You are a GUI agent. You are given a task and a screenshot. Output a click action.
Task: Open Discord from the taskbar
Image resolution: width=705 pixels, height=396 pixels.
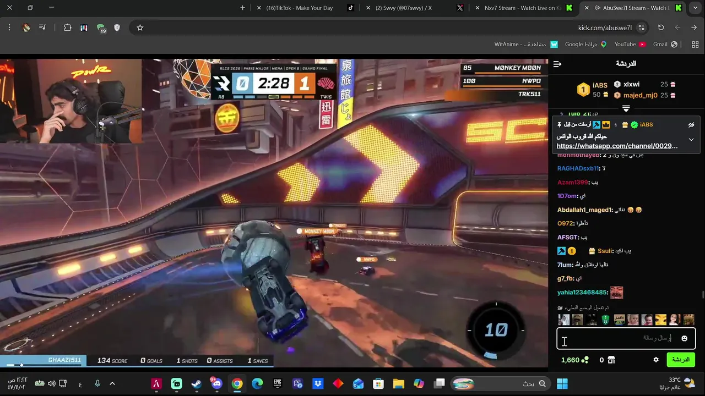(215, 383)
